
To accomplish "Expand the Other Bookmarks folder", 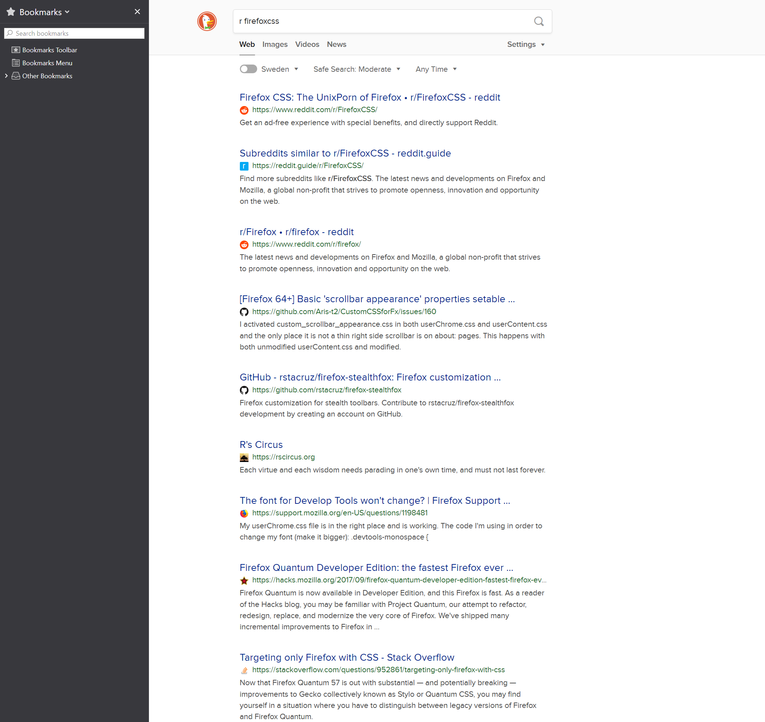I will point(6,76).
